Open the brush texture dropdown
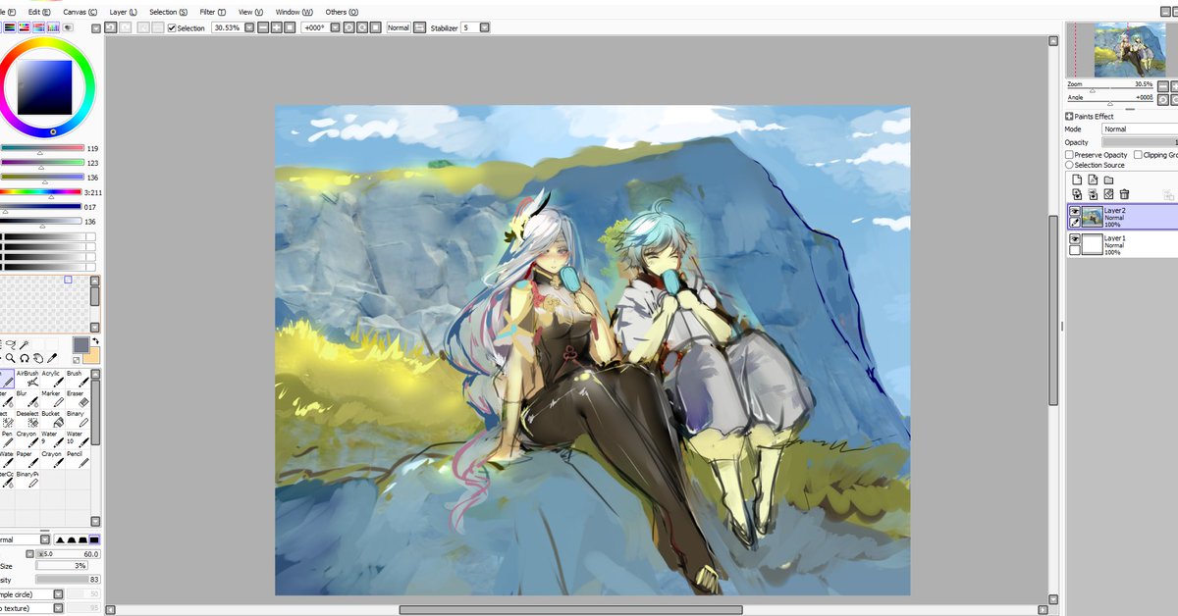Image resolution: width=1178 pixels, height=616 pixels. [x=59, y=608]
